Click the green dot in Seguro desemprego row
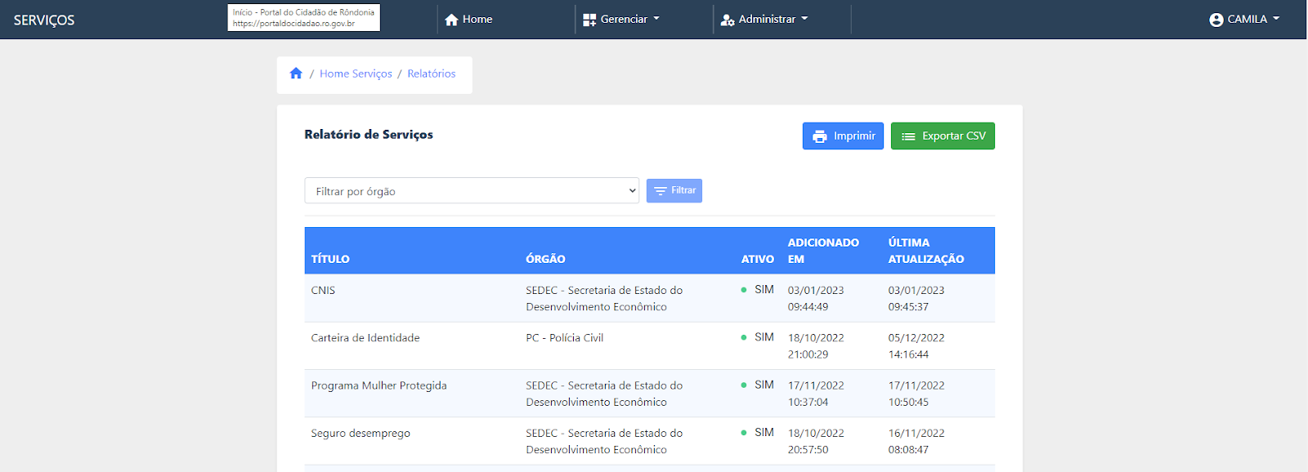The width and height of the screenshot is (1308, 472). 744,433
